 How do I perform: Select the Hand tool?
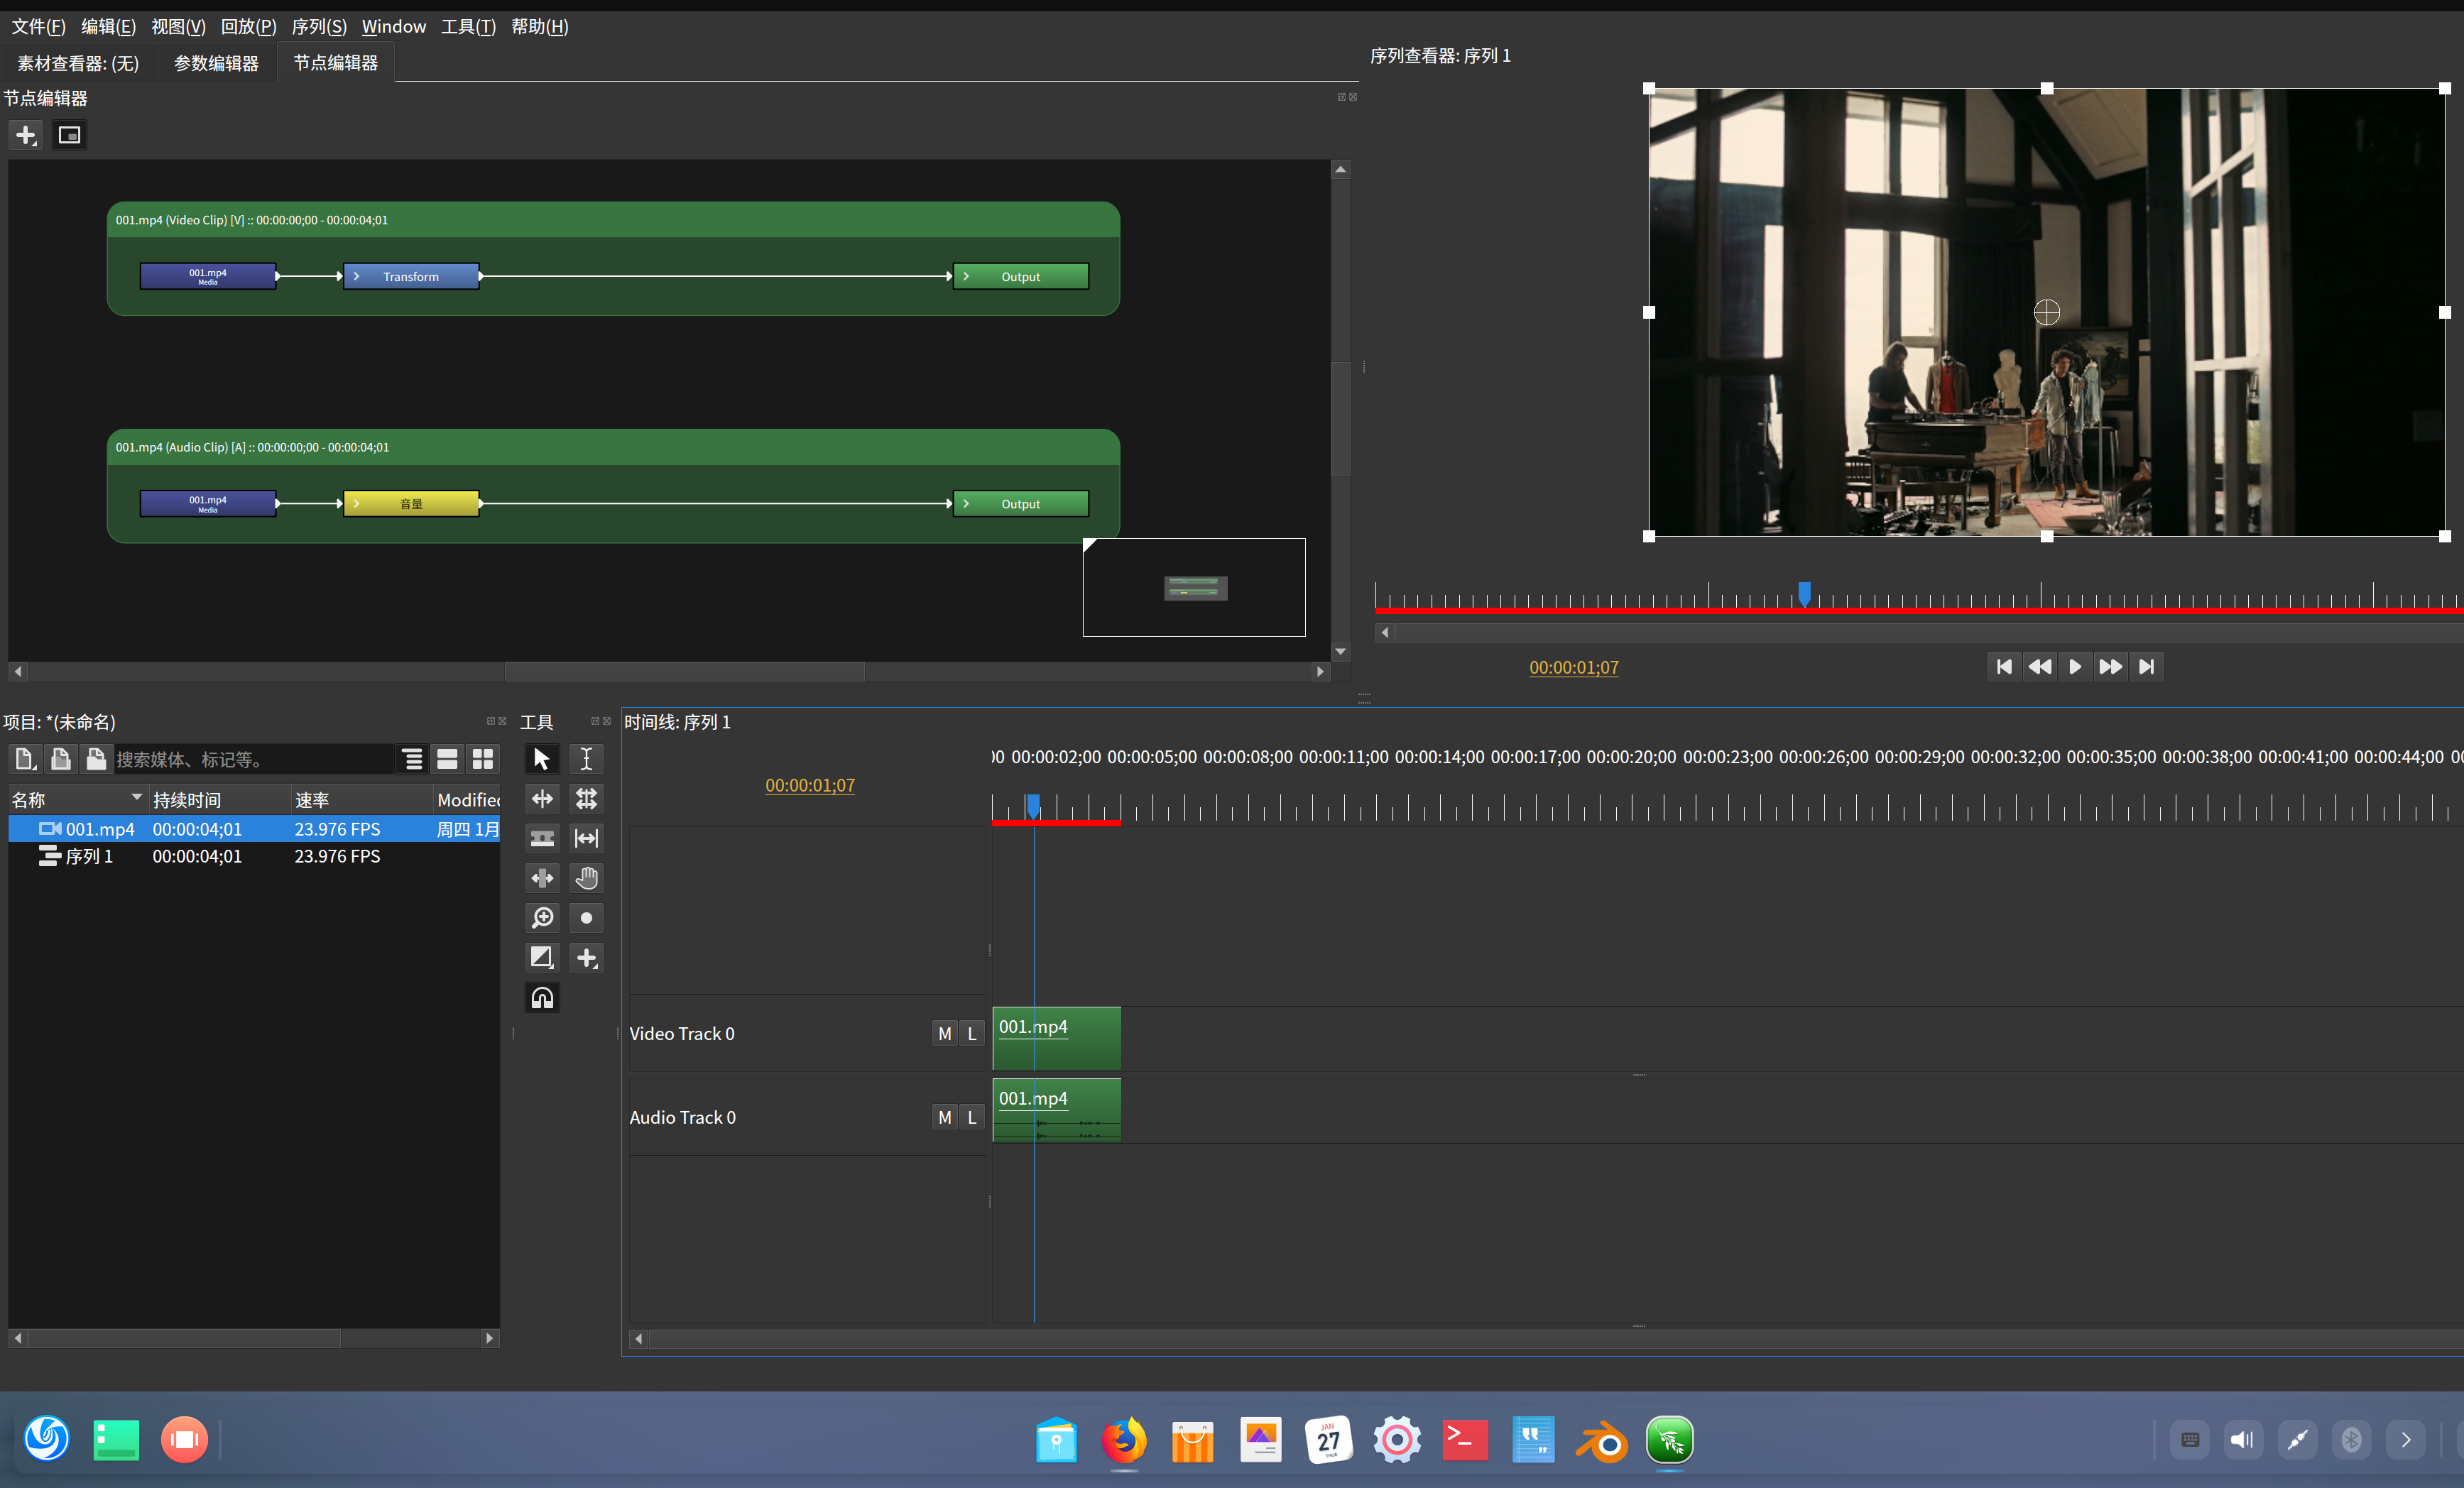pyautogui.click(x=586, y=878)
